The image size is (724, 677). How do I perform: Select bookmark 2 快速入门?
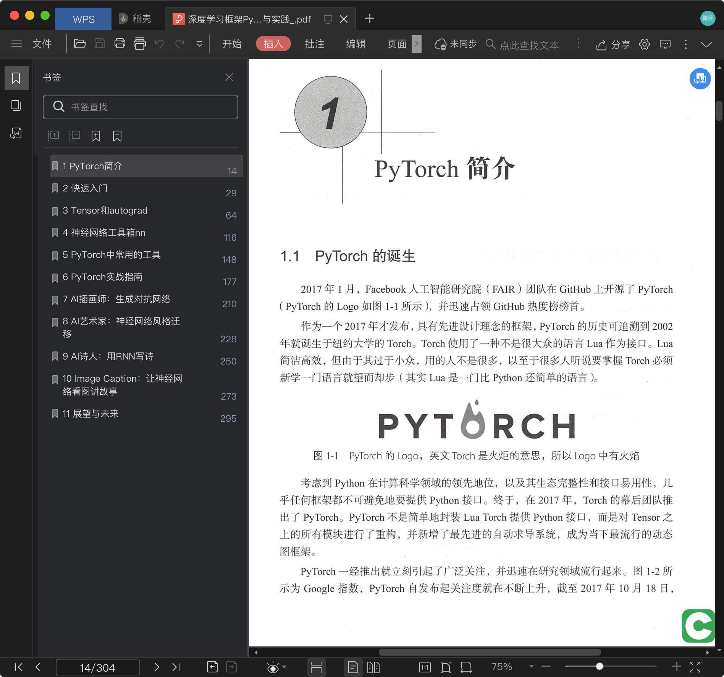(x=147, y=188)
